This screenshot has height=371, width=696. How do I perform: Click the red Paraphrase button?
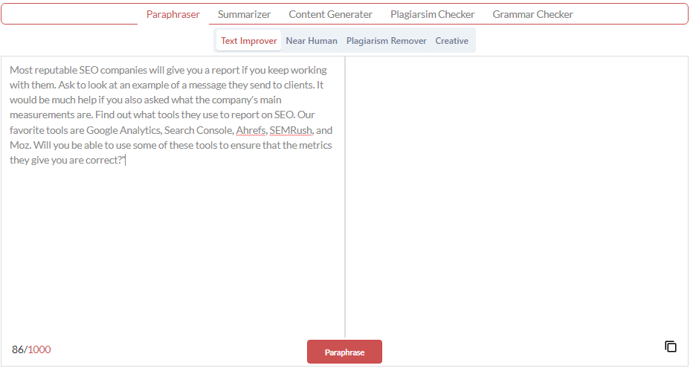tap(344, 352)
